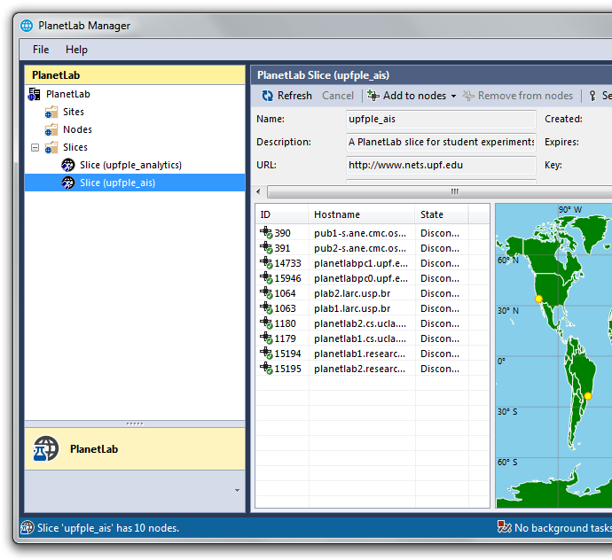Open the Sites tree item
The width and height of the screenshot is (612, 560).
(74, 112)
